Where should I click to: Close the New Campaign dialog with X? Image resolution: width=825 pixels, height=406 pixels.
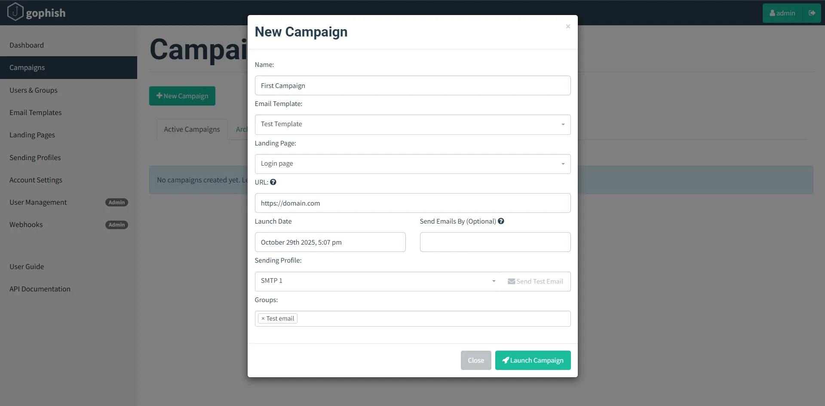coord(568,27)
